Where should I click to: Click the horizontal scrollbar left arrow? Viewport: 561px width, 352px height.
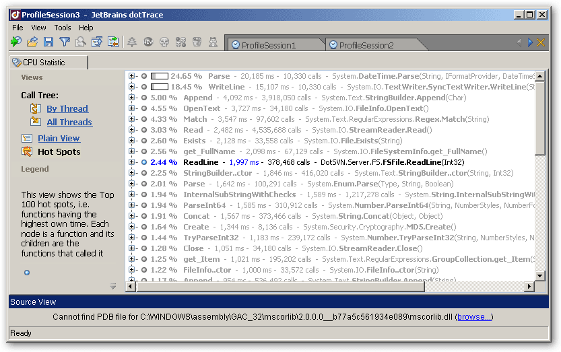pyautogui.click(x=131, y=286)
